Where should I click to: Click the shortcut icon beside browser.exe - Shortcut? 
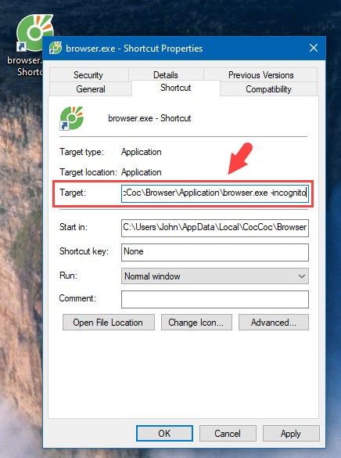coord(71,118)
